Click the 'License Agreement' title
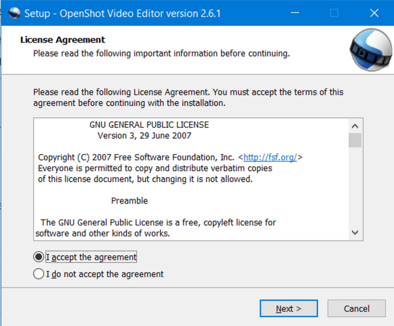394x326 pixels. [63, 40]
